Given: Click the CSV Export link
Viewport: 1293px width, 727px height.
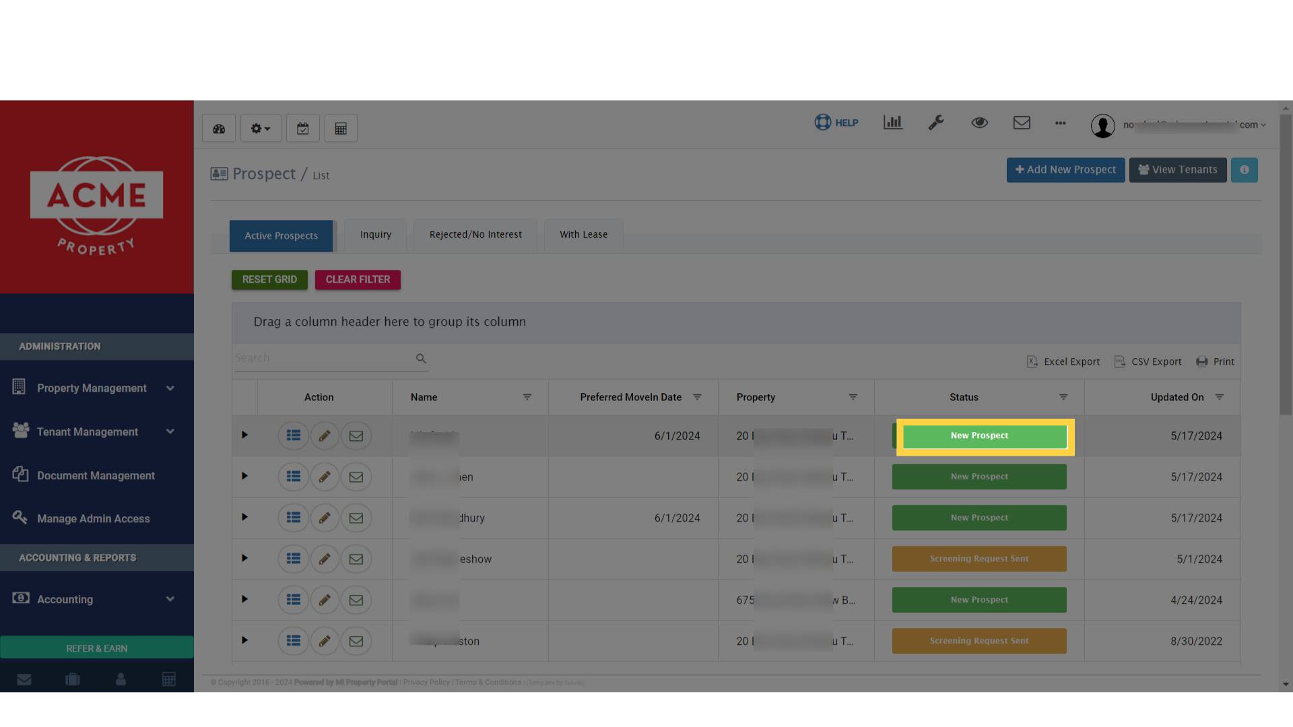Looking at the screenshot, I should [x=1148, y=361].
